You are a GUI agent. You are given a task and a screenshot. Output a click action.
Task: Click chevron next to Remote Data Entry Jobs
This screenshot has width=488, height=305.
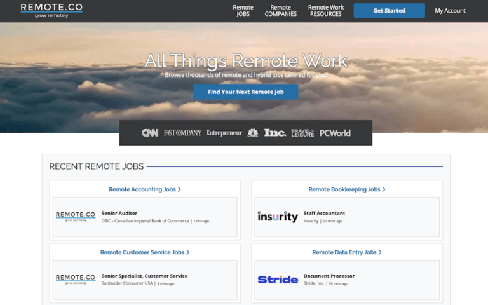380,252
